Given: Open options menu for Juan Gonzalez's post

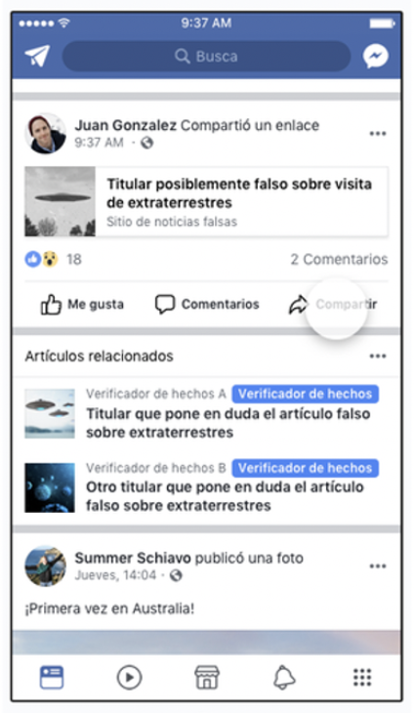Looking at the screenshot, I should 378,134.
